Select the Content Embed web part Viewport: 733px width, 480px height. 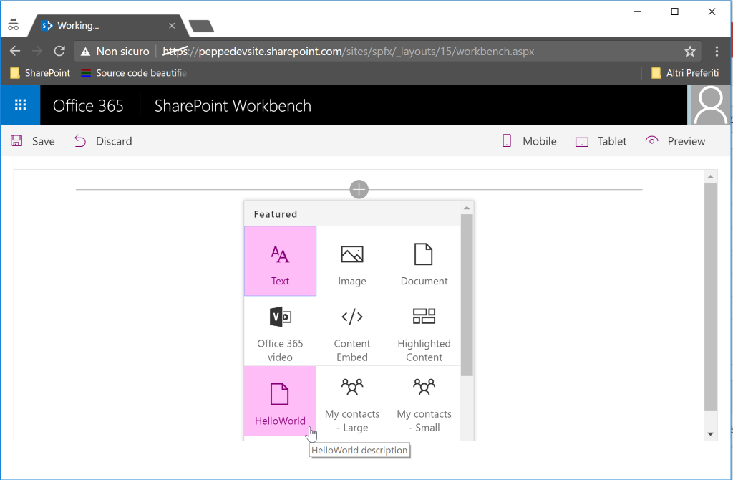tap(352, 331)
